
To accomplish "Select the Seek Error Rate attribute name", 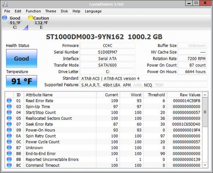I will pyautogui.click(x=39, y=124).
